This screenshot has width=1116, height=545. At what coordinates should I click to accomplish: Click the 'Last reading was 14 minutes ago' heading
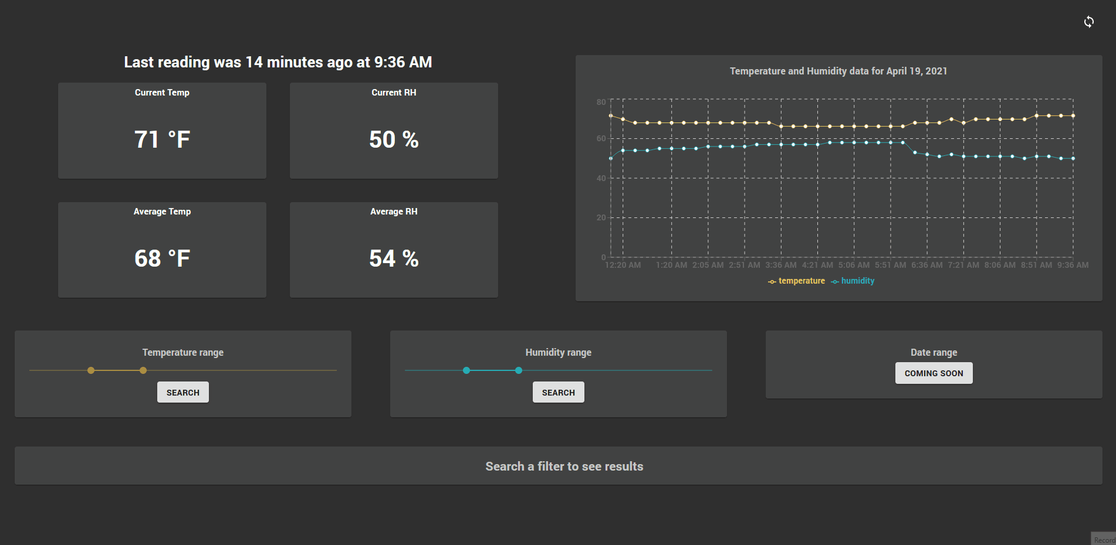(x=278, y=62)
